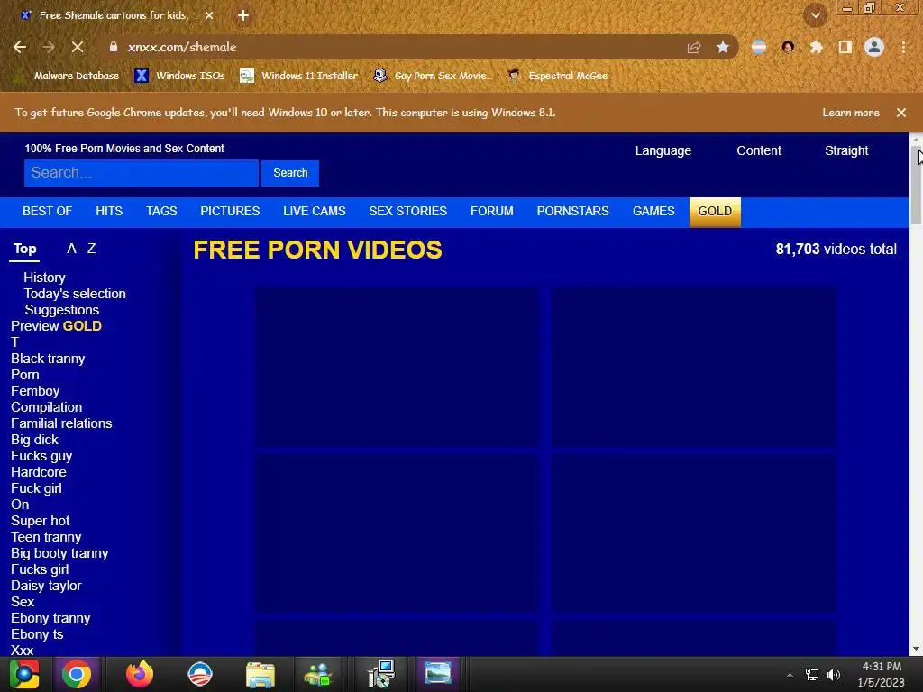Open the Straight orientation dropdown
This screenshot has height=692, width=923.
click(846, 150)
